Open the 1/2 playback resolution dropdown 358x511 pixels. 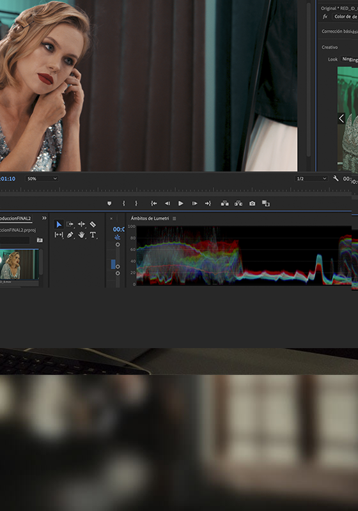click(311, 179)
